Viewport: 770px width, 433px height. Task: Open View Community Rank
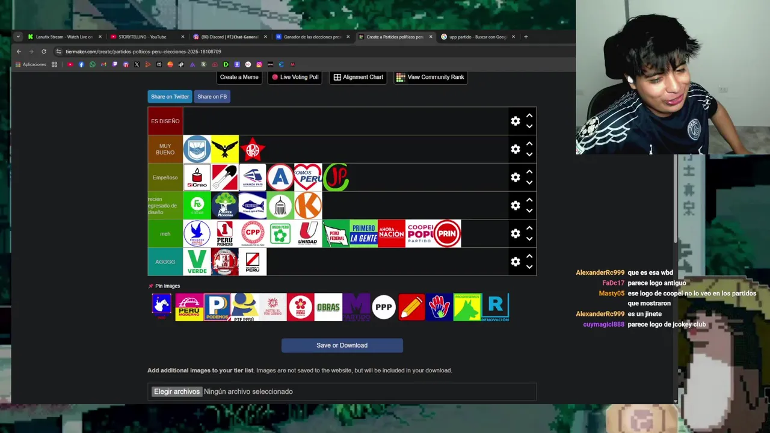point(430,77)
